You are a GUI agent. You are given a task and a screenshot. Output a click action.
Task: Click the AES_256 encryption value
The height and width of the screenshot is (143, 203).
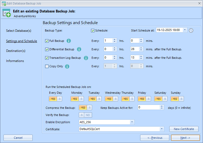tap(85, 122)
